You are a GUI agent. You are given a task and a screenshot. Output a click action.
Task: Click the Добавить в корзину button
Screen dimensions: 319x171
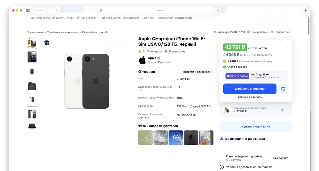click(249, 89)
